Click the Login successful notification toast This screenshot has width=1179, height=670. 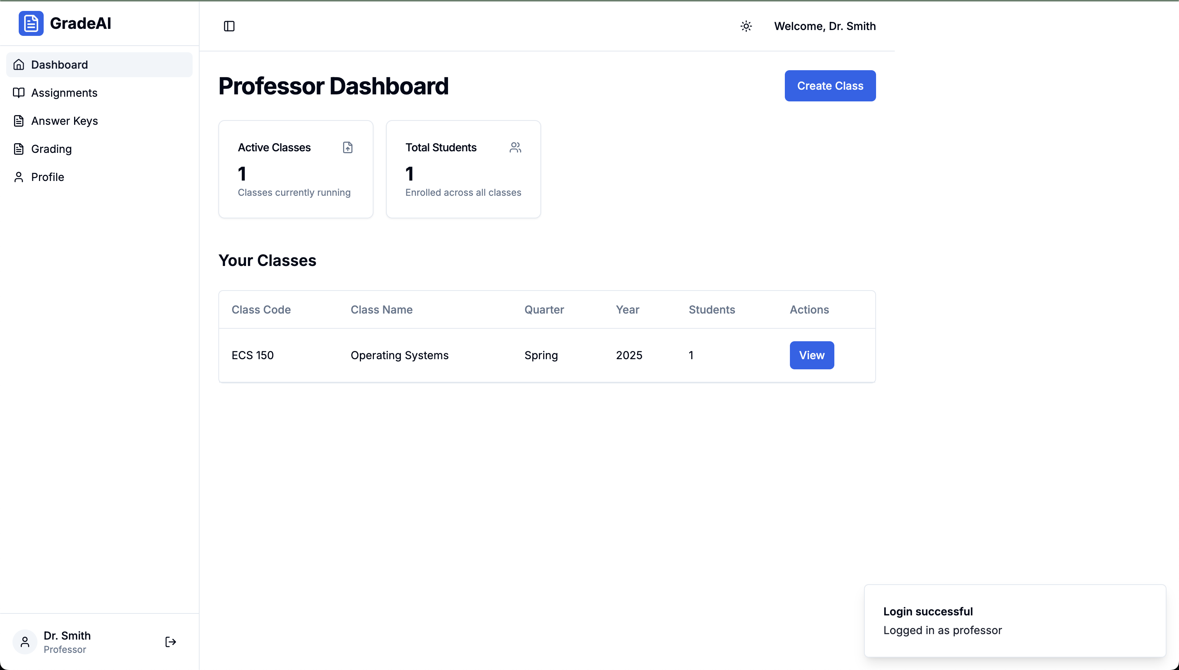pyautogui.click(x=1014, y=621)
